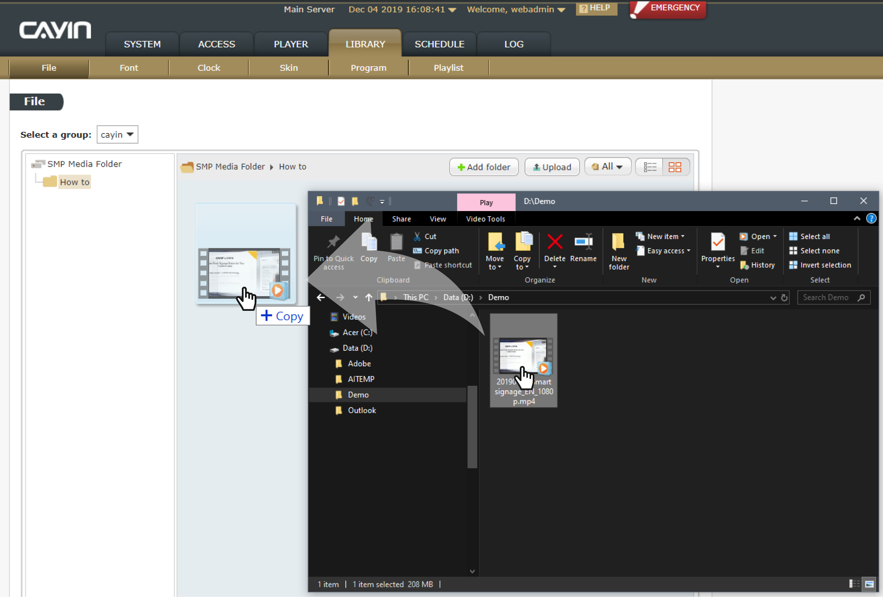Click Data (D:) in the address breadcrumb
883x597 pixels.
[x=458, y=297]
